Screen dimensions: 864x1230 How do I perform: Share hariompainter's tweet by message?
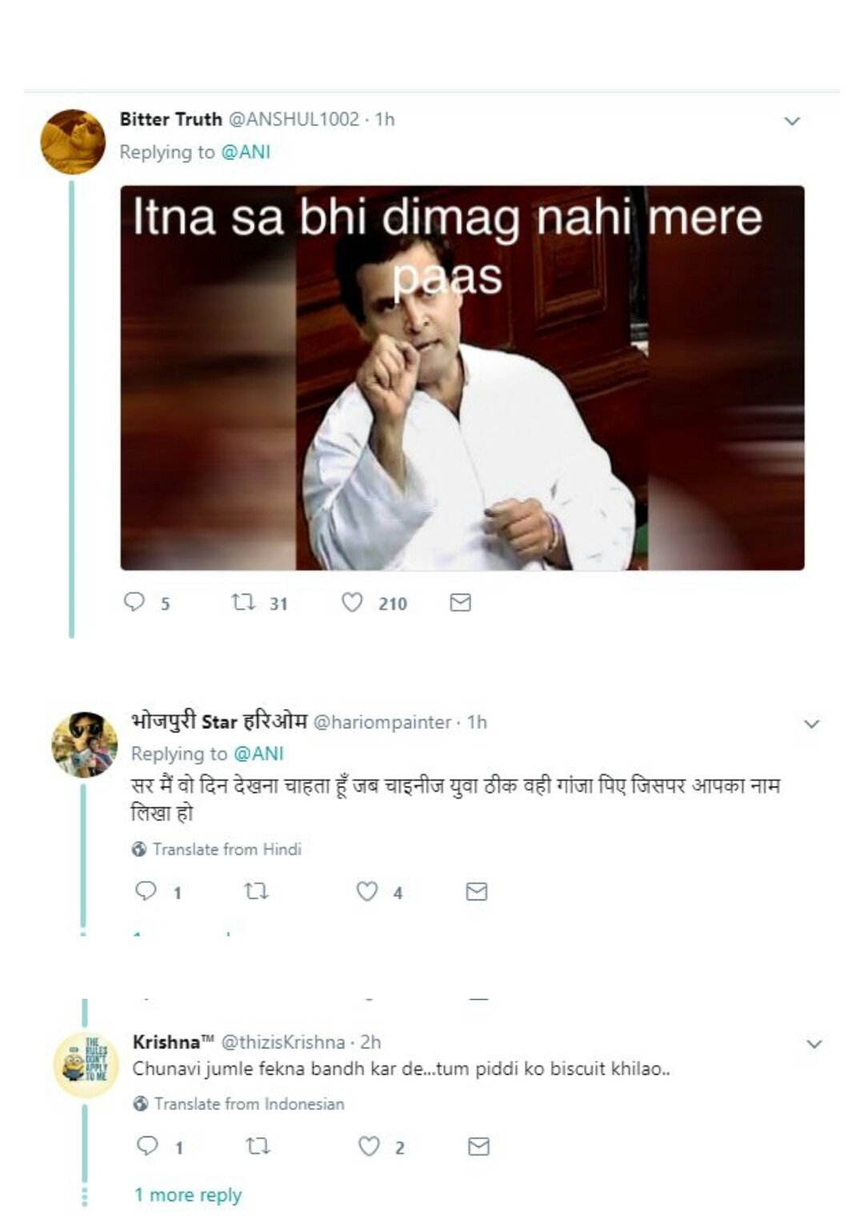pos(476,891)
